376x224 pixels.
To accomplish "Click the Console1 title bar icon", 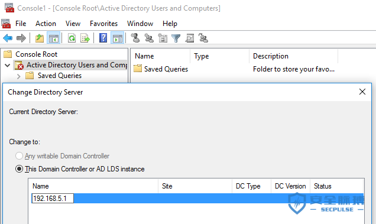I will click(x=9, y=8).
